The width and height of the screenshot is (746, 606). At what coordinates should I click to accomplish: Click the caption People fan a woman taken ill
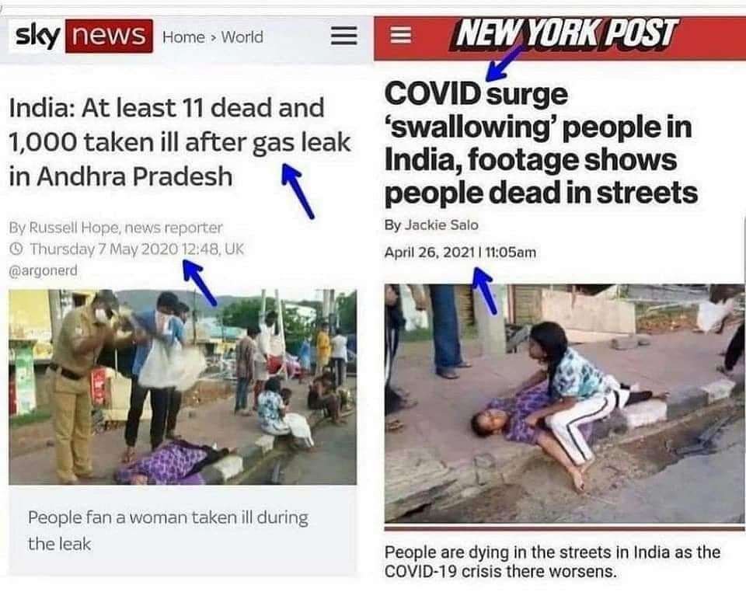(x=168, y=531)
